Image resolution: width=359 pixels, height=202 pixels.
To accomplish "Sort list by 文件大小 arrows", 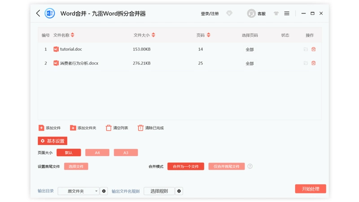I will (x=153, y=35).
